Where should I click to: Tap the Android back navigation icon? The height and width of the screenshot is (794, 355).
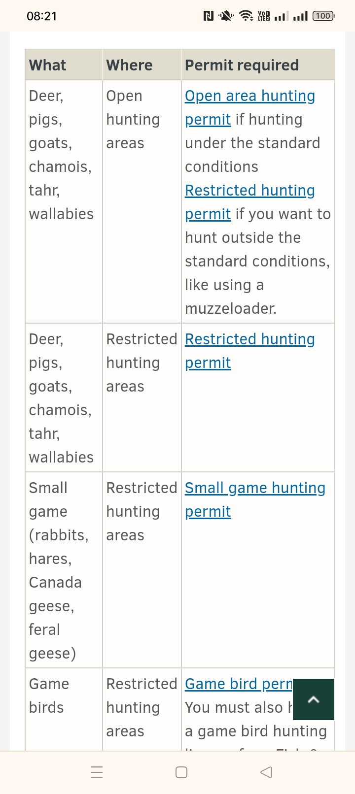tap(266, 772)
